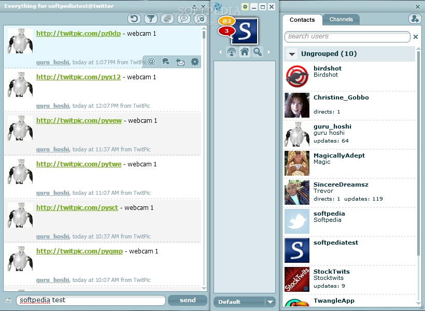425x311 pixels.
Task: Click the Default profile button
Action: coord(239,302)
